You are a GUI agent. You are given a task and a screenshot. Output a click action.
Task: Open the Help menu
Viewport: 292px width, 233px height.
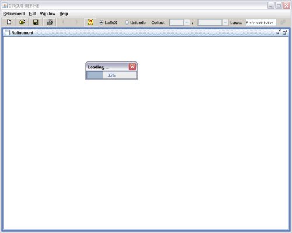pos(64,13)
